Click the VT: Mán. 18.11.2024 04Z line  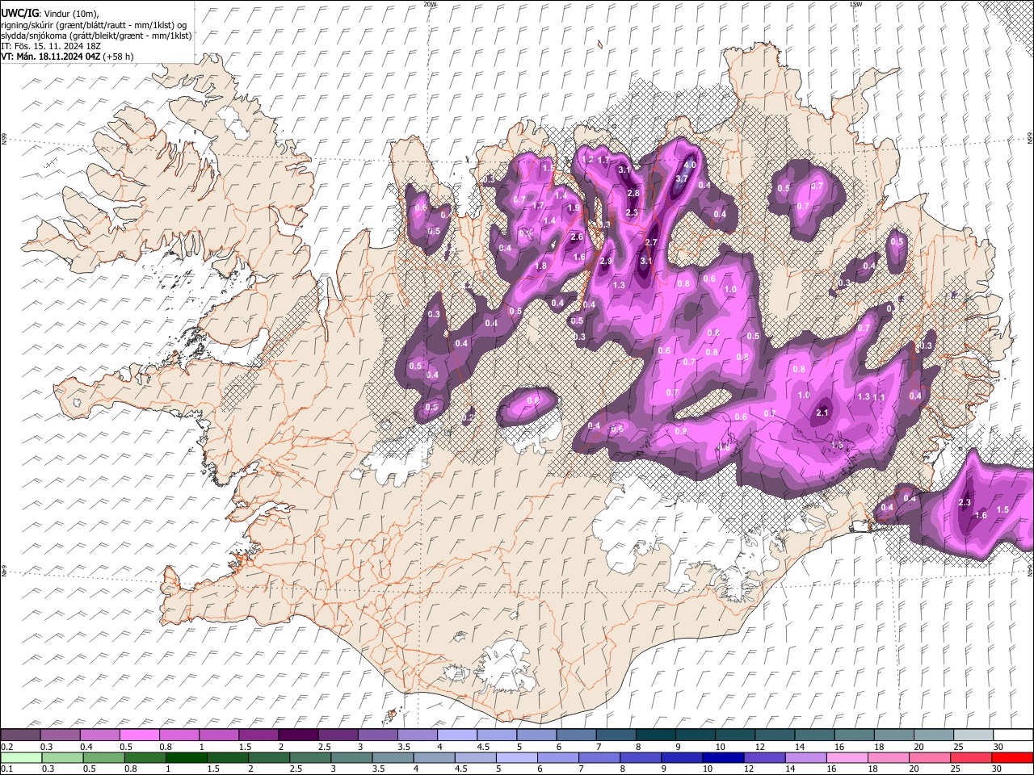[68, 57]
